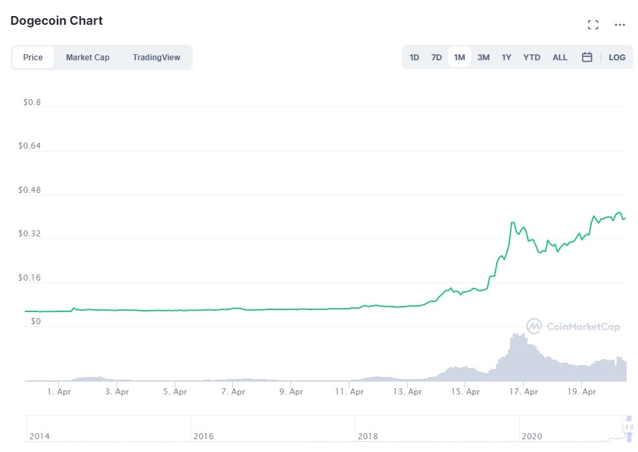Switch to the Price tab
The image size is (638, 452).
click(33, 58)
